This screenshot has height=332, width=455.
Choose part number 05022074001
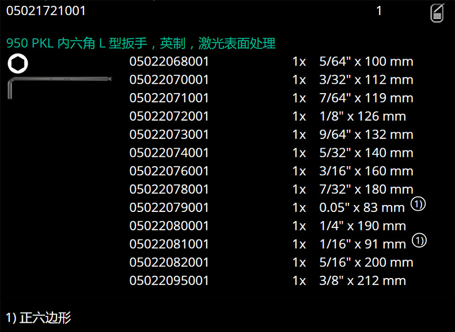[169, 153]
